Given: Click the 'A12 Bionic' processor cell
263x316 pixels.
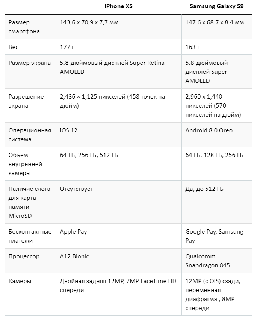Looking at the screenshot, I should [x=74, y=256].
